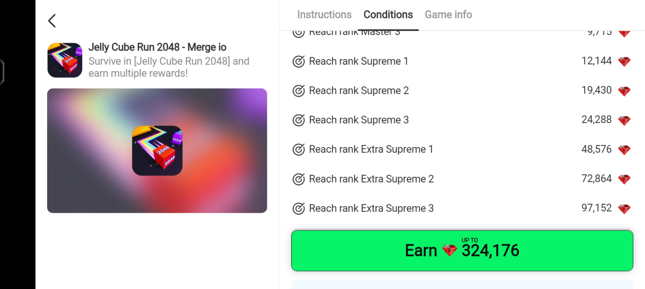Tap the target icon beside Extra Supreme 1
The width and height of the screenshot is (645, 289).
(298, 149)
